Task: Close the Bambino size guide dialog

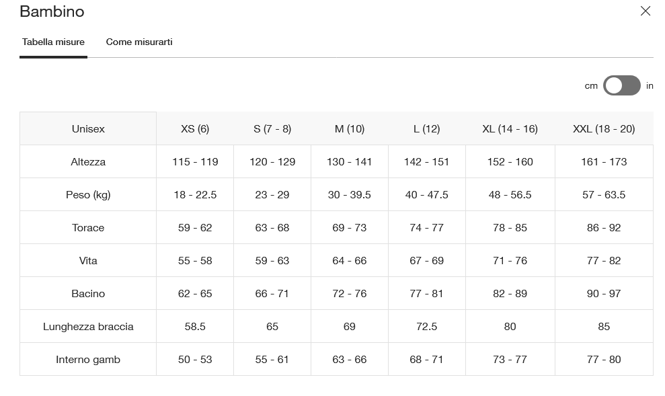Action: pos(645,11)
